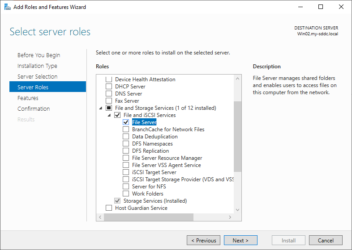Collapse File and Storage Services node
The width and height of the screenshot is (352, 250).
tap(101, 108)
